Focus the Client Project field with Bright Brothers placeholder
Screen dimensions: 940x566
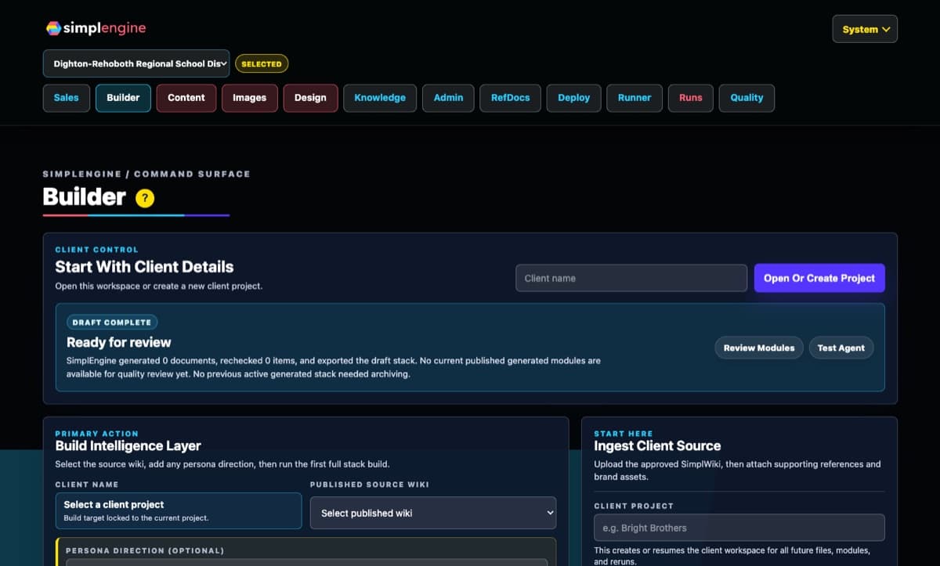pos(739,528)
